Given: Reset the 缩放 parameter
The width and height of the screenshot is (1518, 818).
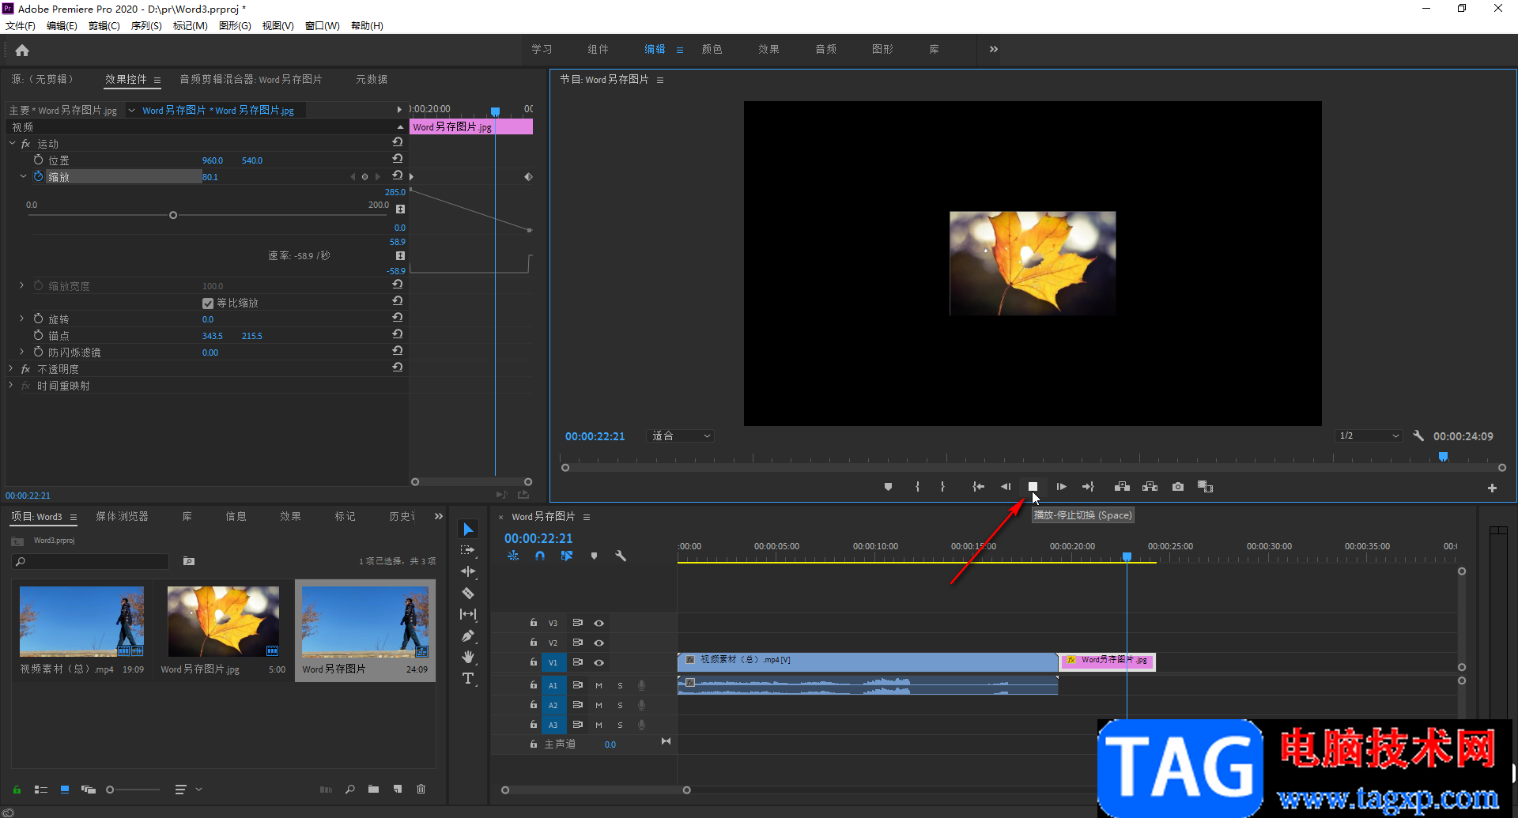Looking at the screenshot, I should pos(398,175).
